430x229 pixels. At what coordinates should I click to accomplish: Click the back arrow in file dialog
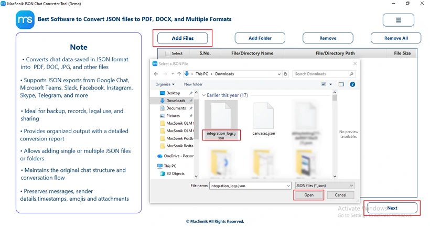(x=156, y=74)
